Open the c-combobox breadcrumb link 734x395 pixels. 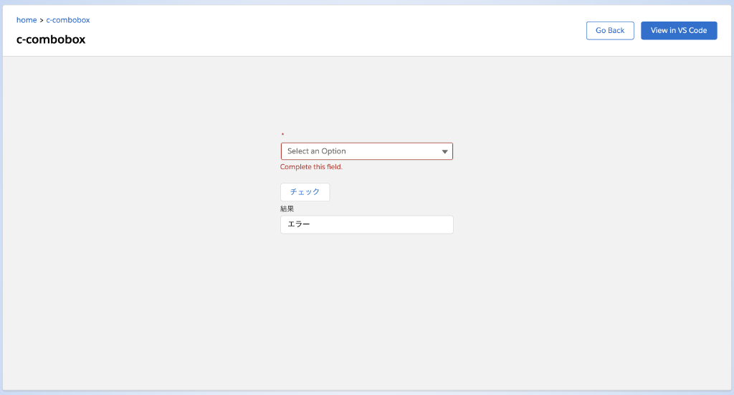click(x=68, y=20)
